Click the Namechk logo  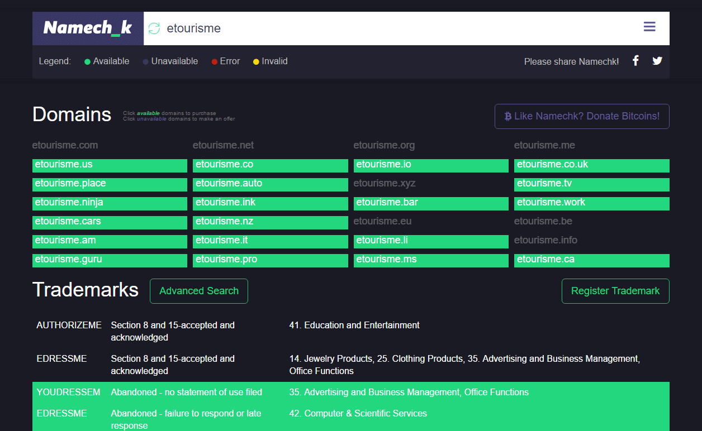88,28
